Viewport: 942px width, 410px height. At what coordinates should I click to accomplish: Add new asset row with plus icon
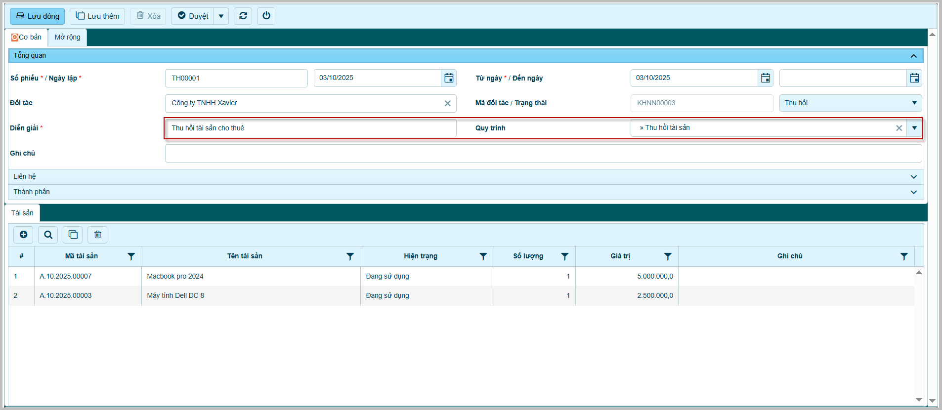pos(23,235)
